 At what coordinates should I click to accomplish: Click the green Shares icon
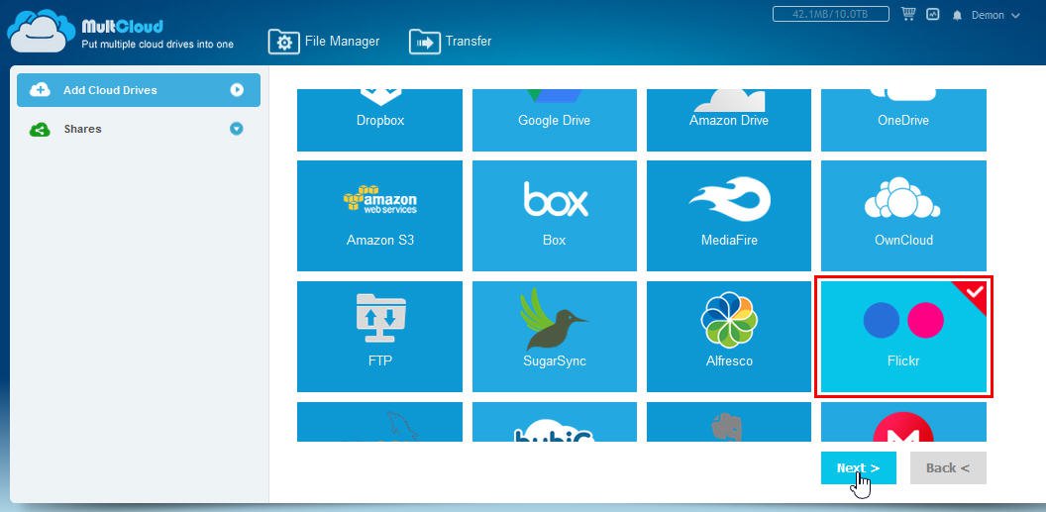pyautogui.click(x=40, y=130)
